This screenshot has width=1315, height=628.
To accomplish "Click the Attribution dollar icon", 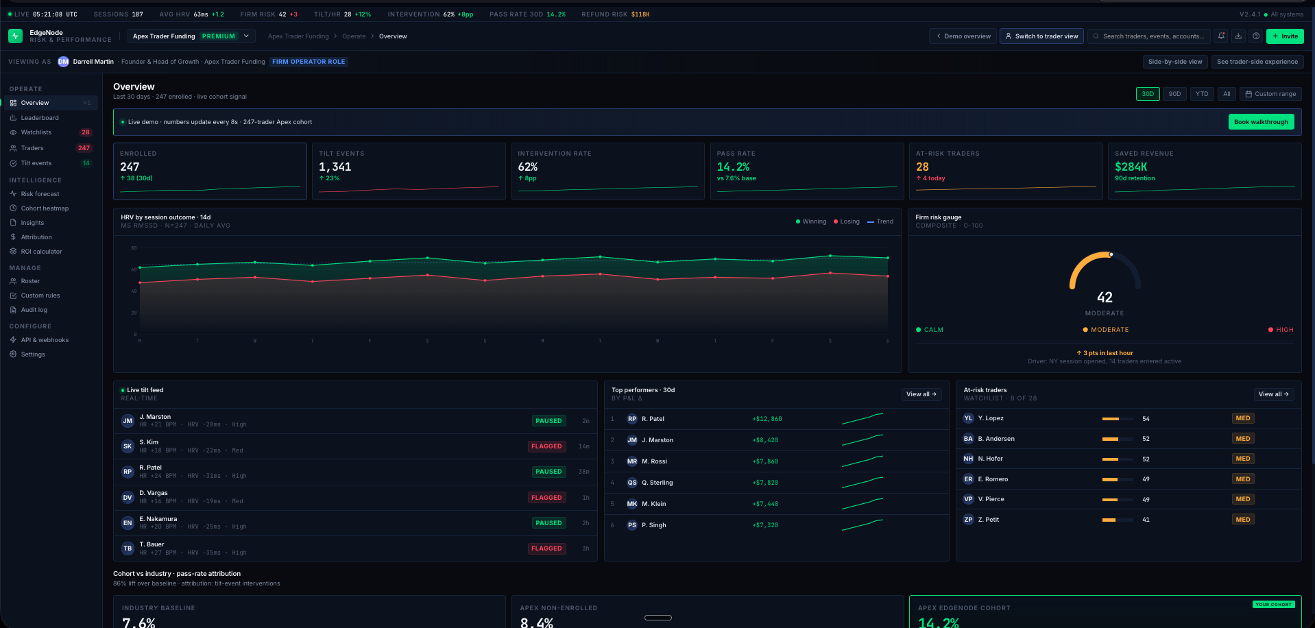I will click(13, 237).
